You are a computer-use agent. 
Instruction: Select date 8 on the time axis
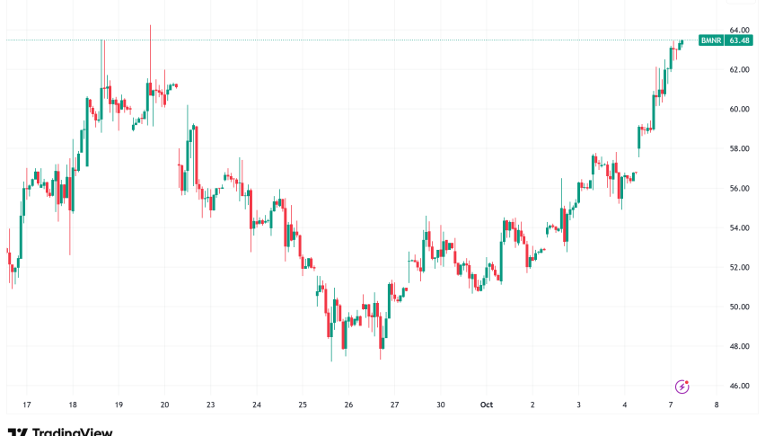tap(716, 405)
